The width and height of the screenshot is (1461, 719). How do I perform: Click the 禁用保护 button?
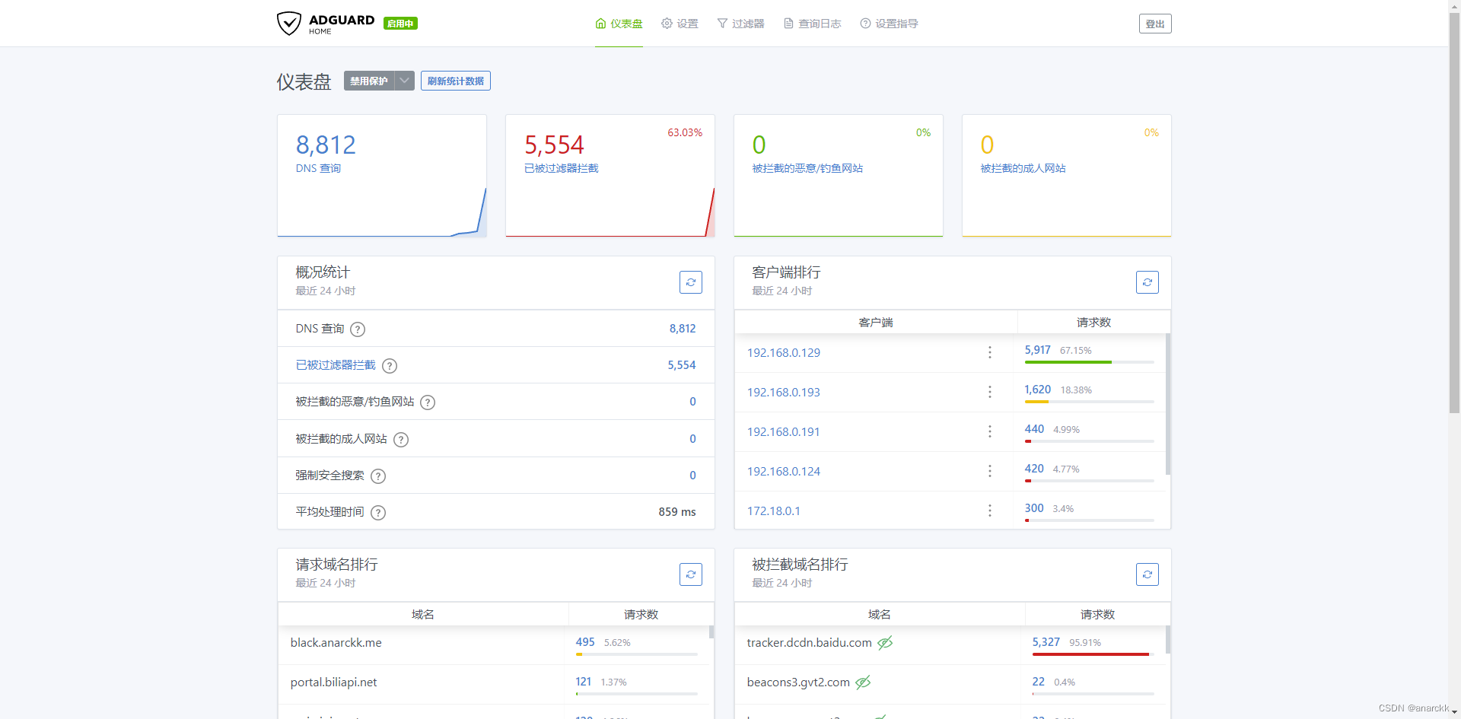(369, 81)
